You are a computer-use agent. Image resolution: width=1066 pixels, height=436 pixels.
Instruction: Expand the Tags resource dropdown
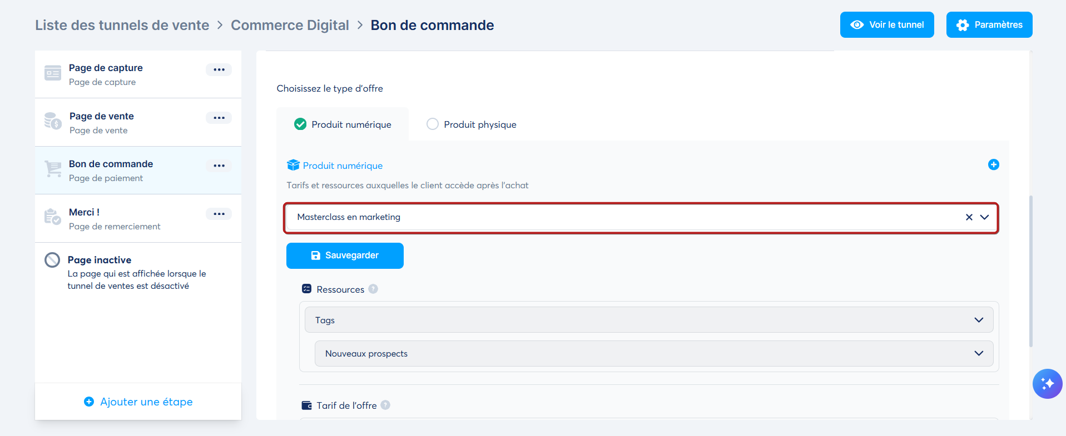pos(649,320)
